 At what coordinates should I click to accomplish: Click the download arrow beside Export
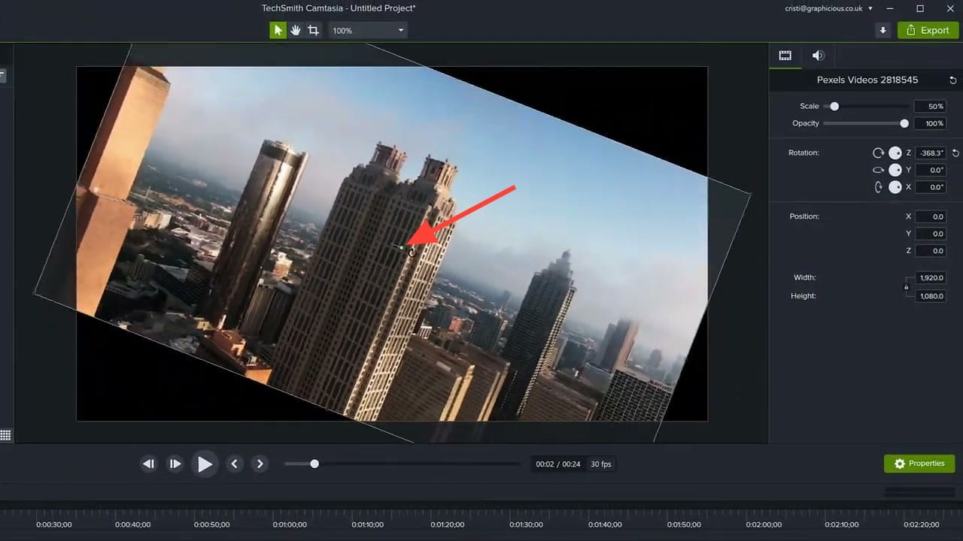882,30
